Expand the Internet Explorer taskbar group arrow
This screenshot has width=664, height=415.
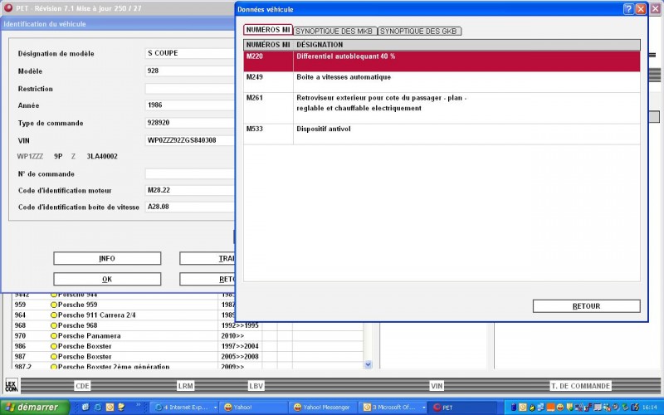215,408
